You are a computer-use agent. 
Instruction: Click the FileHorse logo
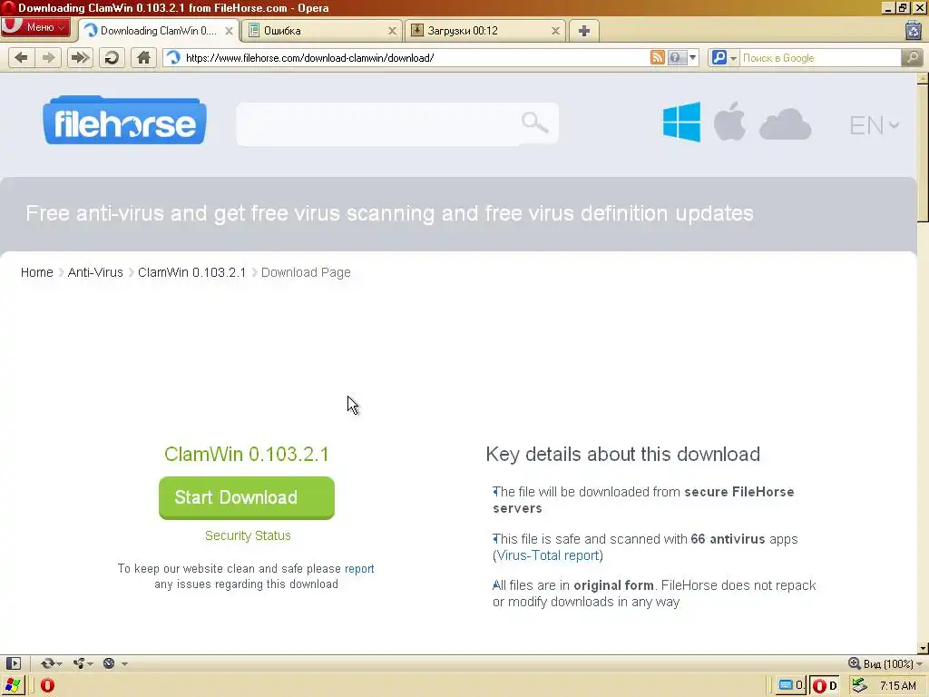coord(124,121)
